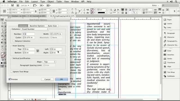180x101 pixels.
Task: Switch to the Baseline Options tab
Action: tap(37, 26)
